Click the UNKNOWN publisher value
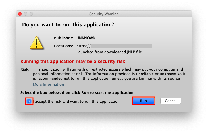The height and width of the screenshot is (133, 208). [x=86, y=38]
